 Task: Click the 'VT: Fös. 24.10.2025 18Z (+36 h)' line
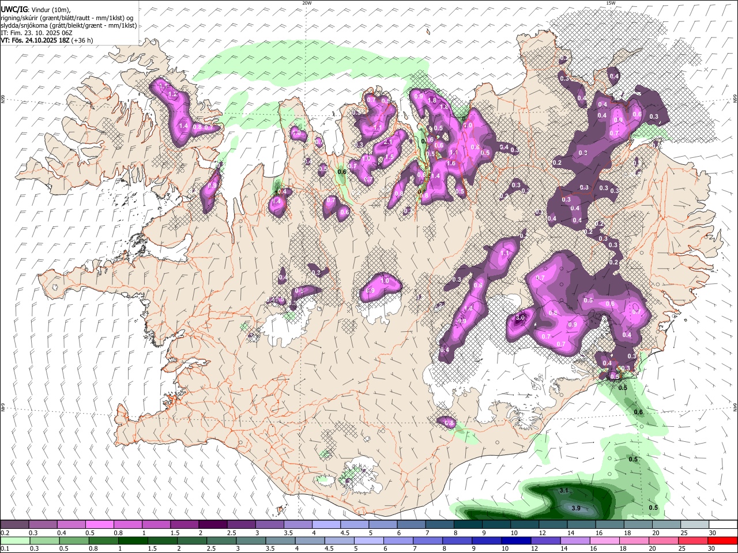[x=47, y=40]
